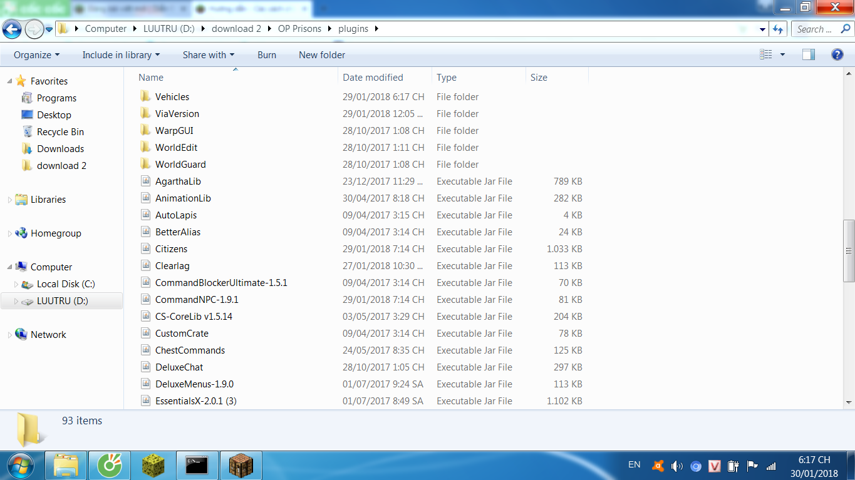Select the WarpGUI folder icon
This screenshot has height=480, width=855.
tap(145, 130)
